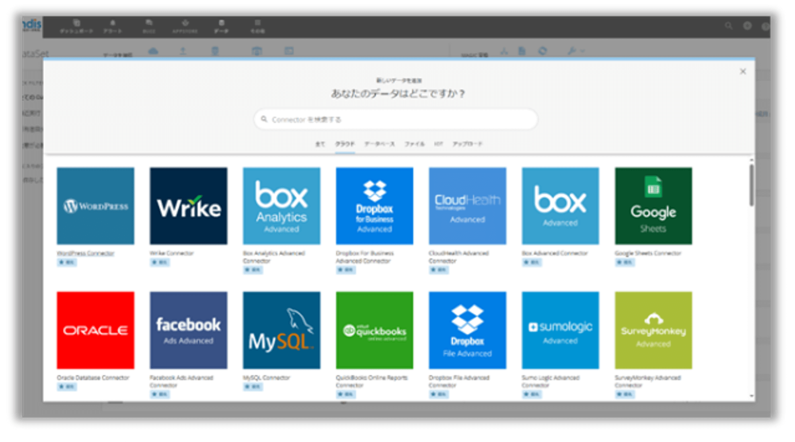
Task: Open the Dropbox File Advanced tile
Action: click(x=467, y=330)
